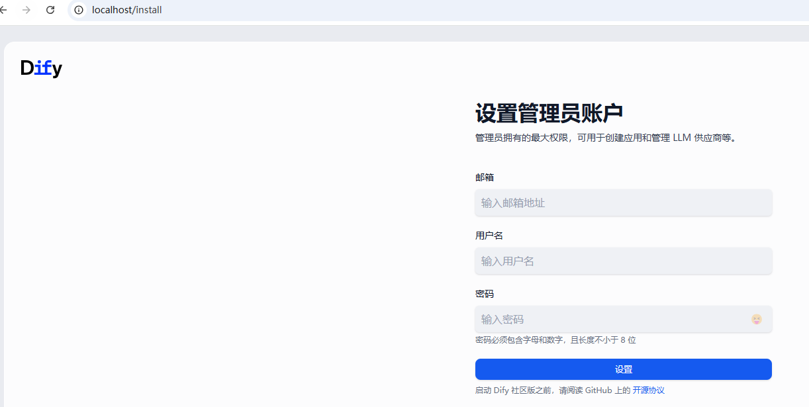Image resolution: width=809 pixels, height=407 pixels.
Task: Click the 邮箱 label
Action: click(x=485, y=177)
